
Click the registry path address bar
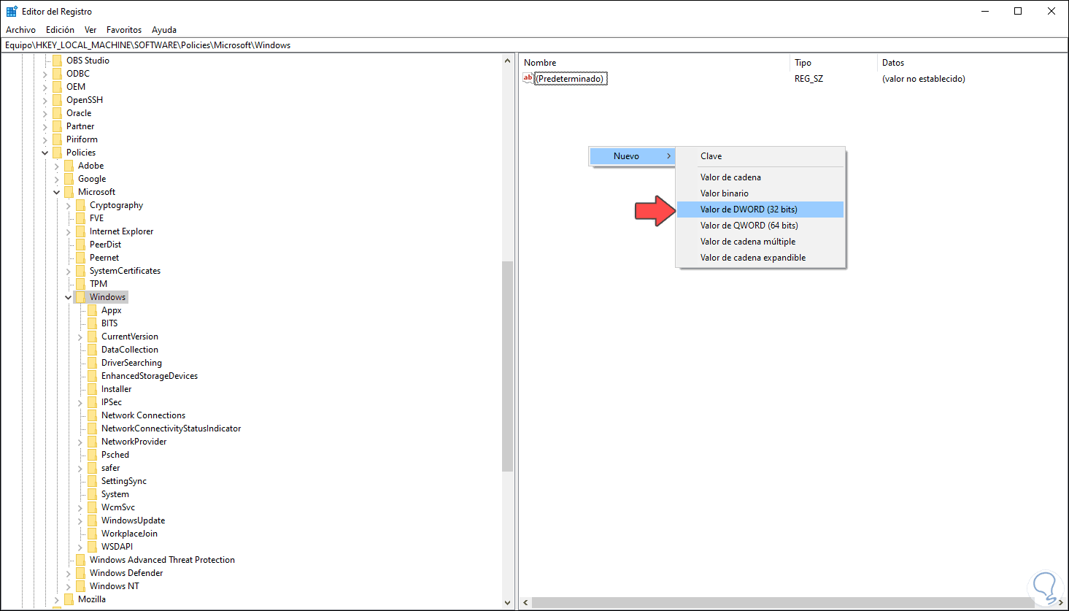click(534, 45)
